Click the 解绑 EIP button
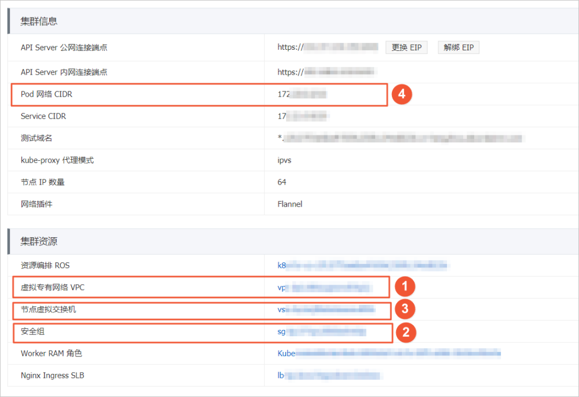The image size is (579, 397). tap(459, 47)
